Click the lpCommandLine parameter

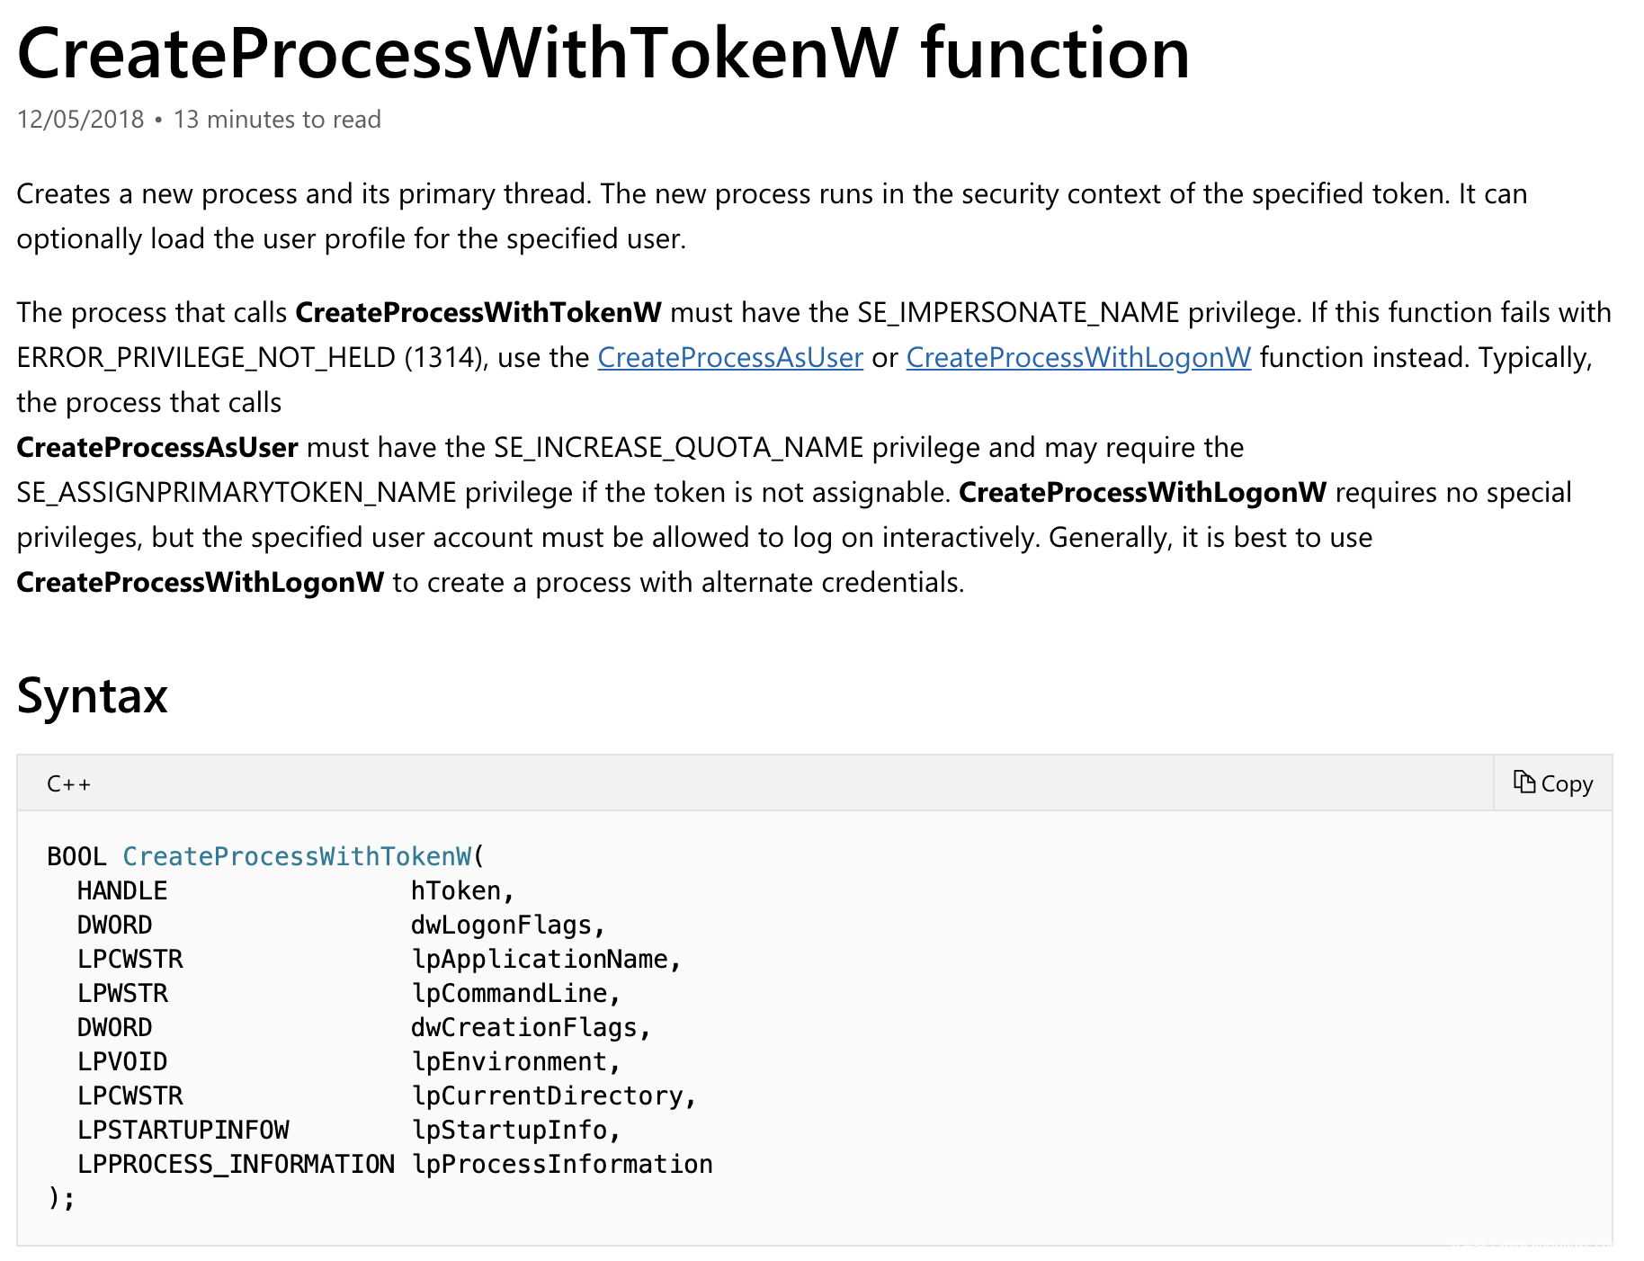click(x=510, y=993)
